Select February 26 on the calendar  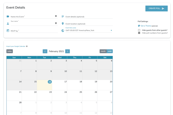click(x=90, y=95)
